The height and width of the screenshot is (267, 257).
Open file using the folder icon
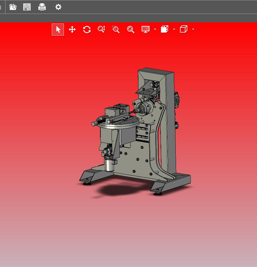pos(13,7)
